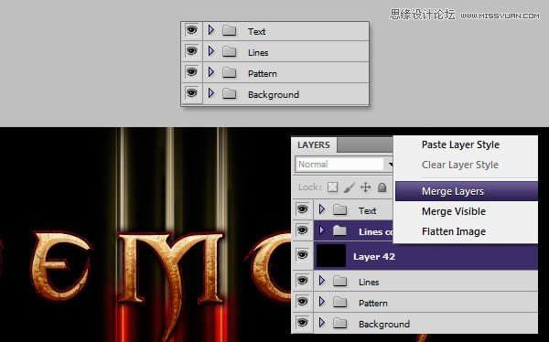Click the lock transparent pixels icon
Image resolution: width=549 pixels, height=342 pixels.
pos(333,187)
